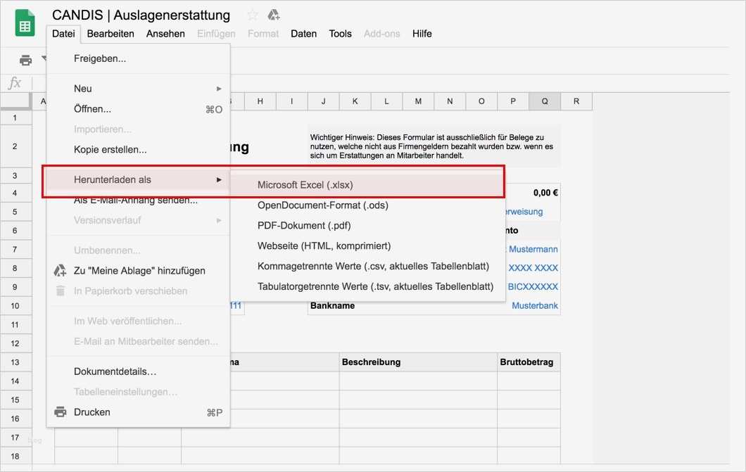Viewport: 746px width, 472px height.
Task: Click 'Freigeben...' to share the spreadsheet
Action: click(x=98, y=60)
